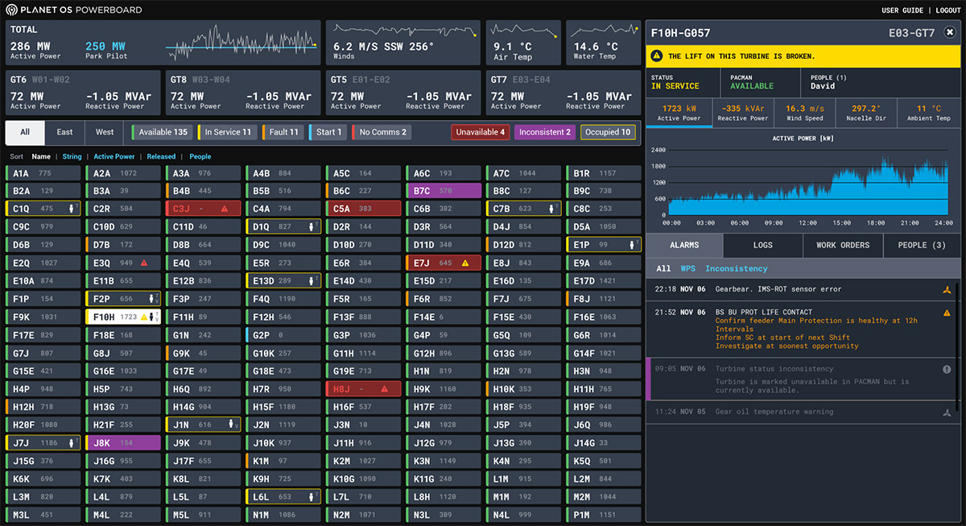Viewport: 966px width, 526px height.
Task: Toggle the Fault 11 status filter
Action: [283, 132]
